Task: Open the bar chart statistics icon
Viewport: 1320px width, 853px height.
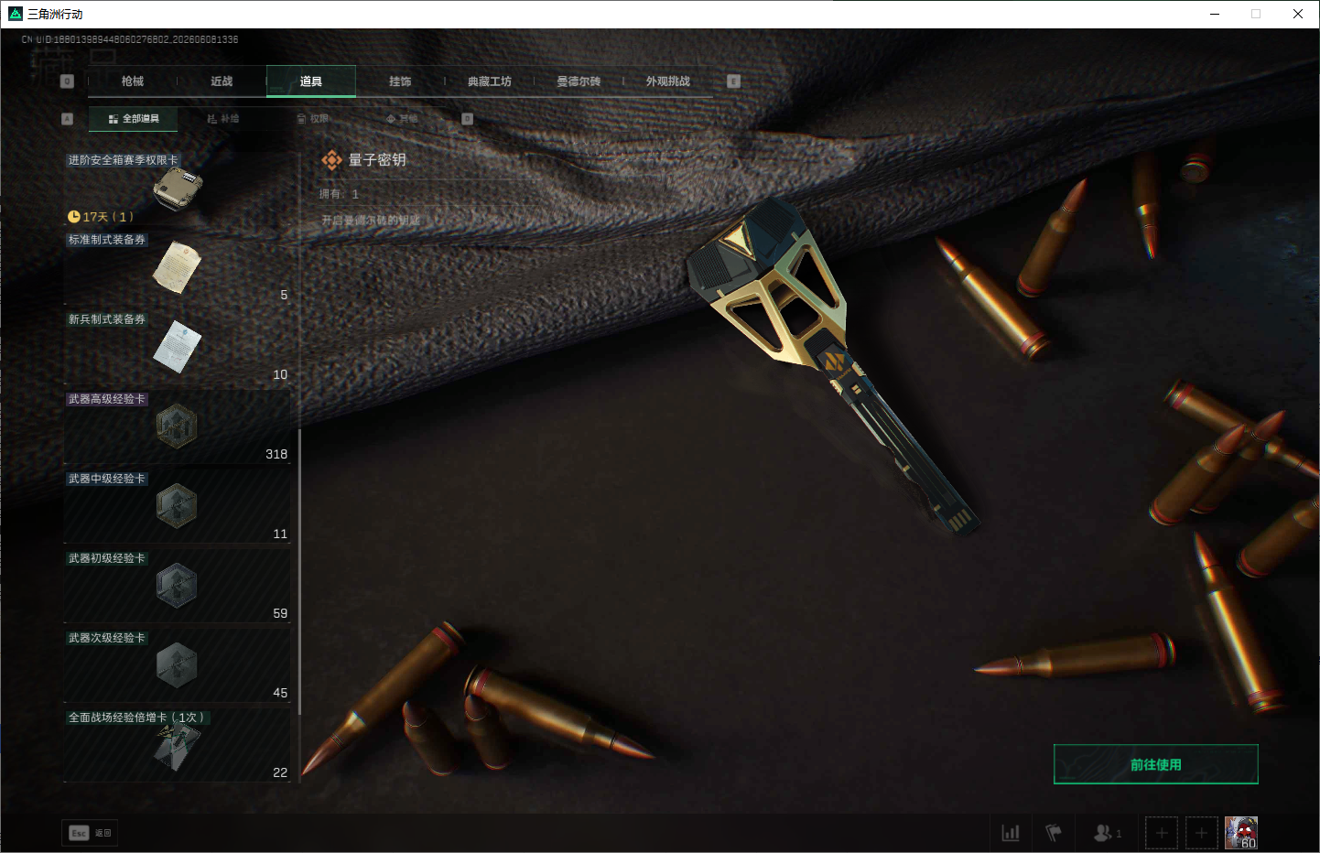Action: (1011, 833)
